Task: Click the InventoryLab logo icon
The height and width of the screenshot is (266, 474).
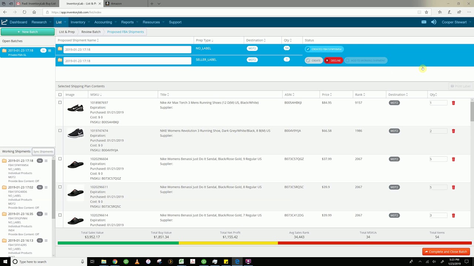Action: (x=4, y=22)
